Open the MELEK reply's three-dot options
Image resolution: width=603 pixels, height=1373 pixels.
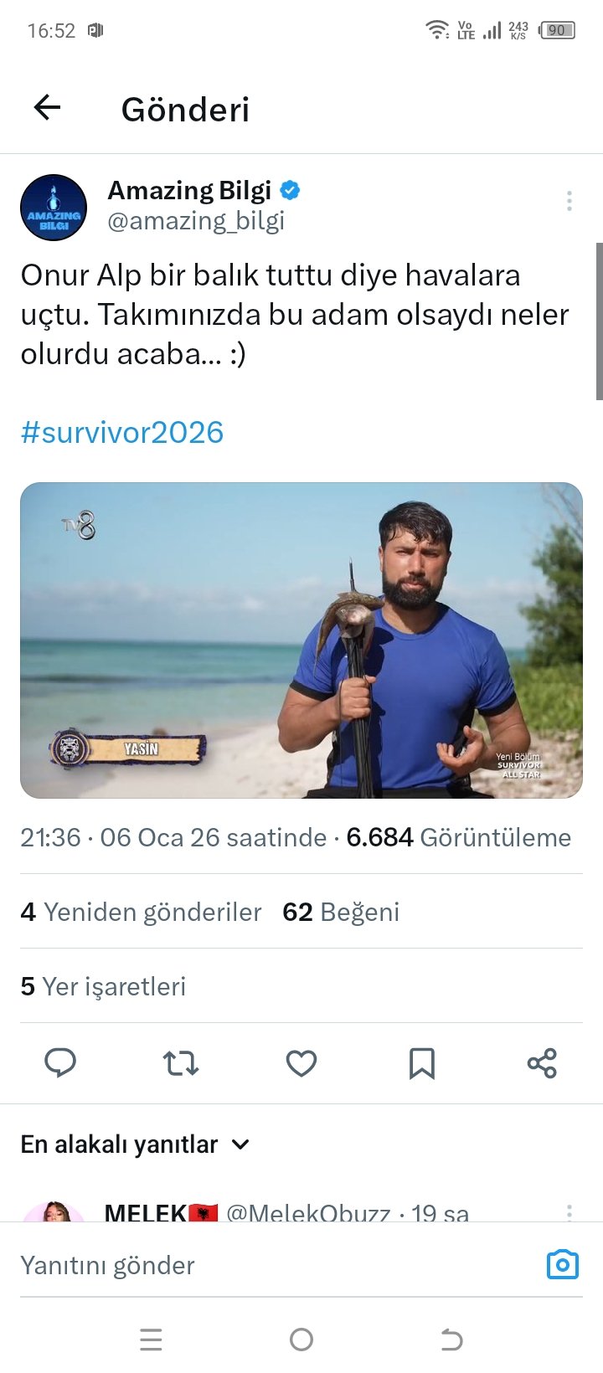pyautogui.click(x=569, y=1212)
